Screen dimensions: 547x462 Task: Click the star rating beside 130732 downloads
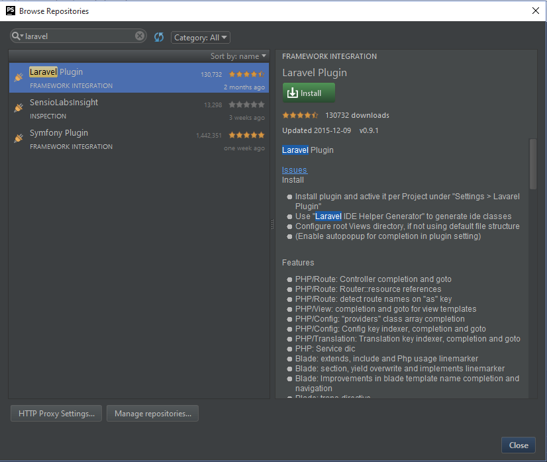[x=300, y=115]
